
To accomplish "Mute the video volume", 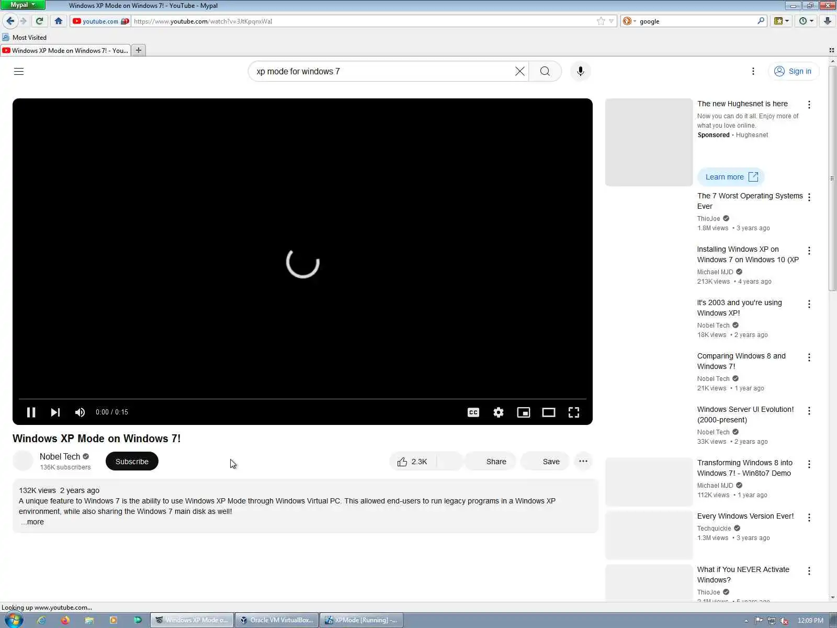I will [80, 412].
